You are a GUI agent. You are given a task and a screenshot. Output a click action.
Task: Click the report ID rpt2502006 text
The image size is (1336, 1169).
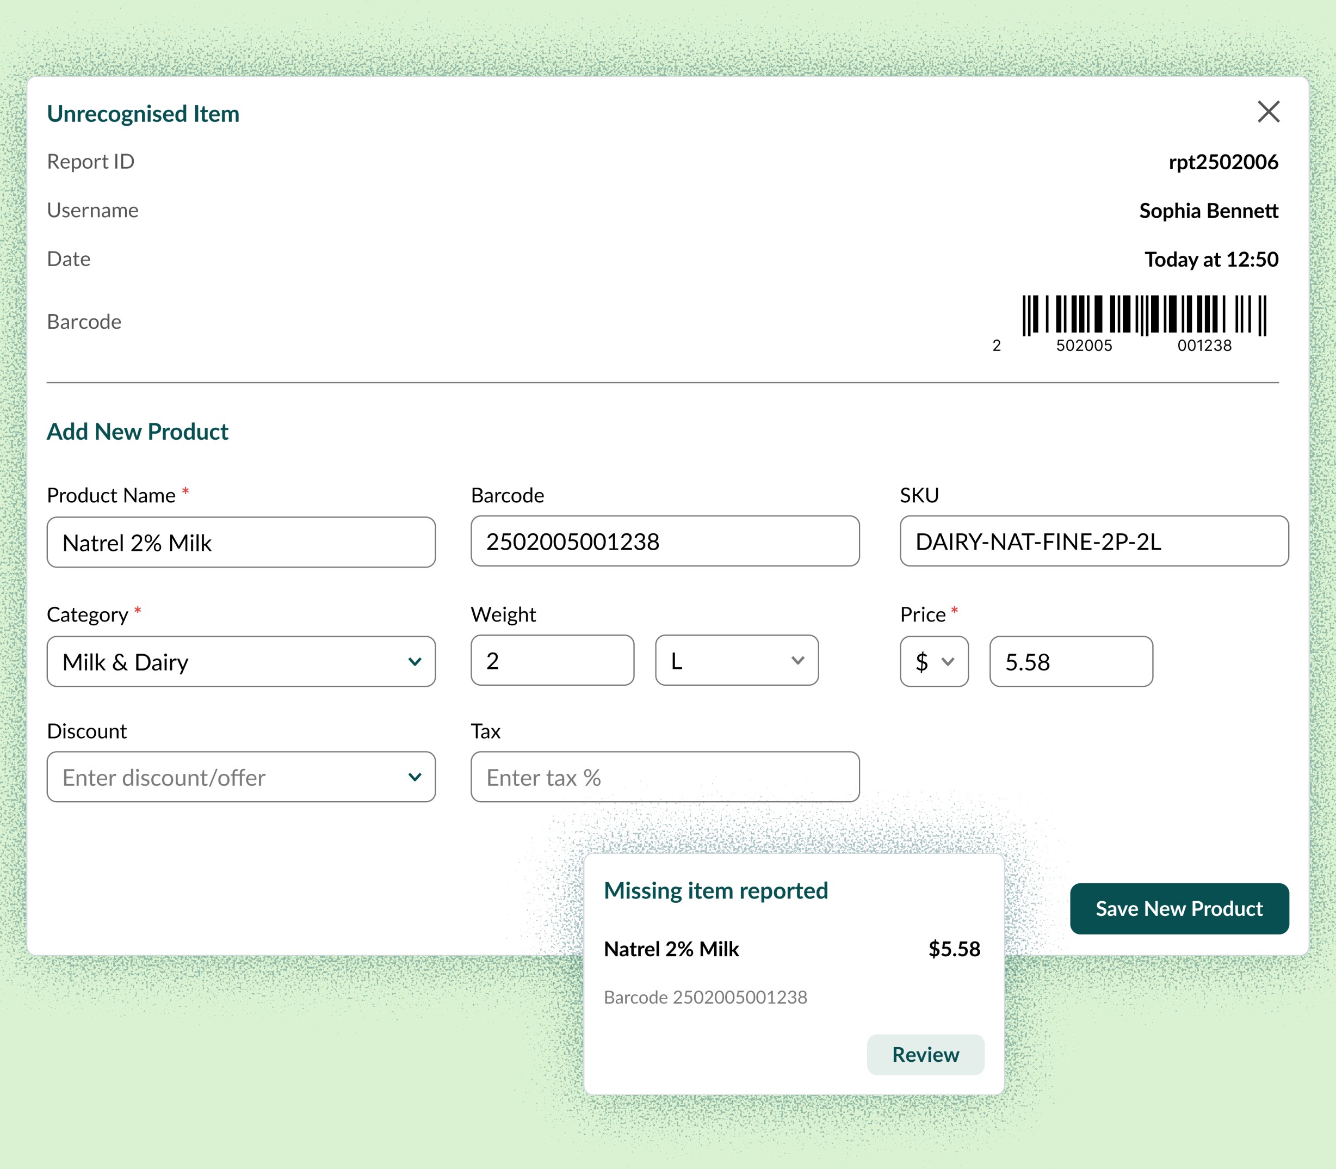[x=1222, y=162]
